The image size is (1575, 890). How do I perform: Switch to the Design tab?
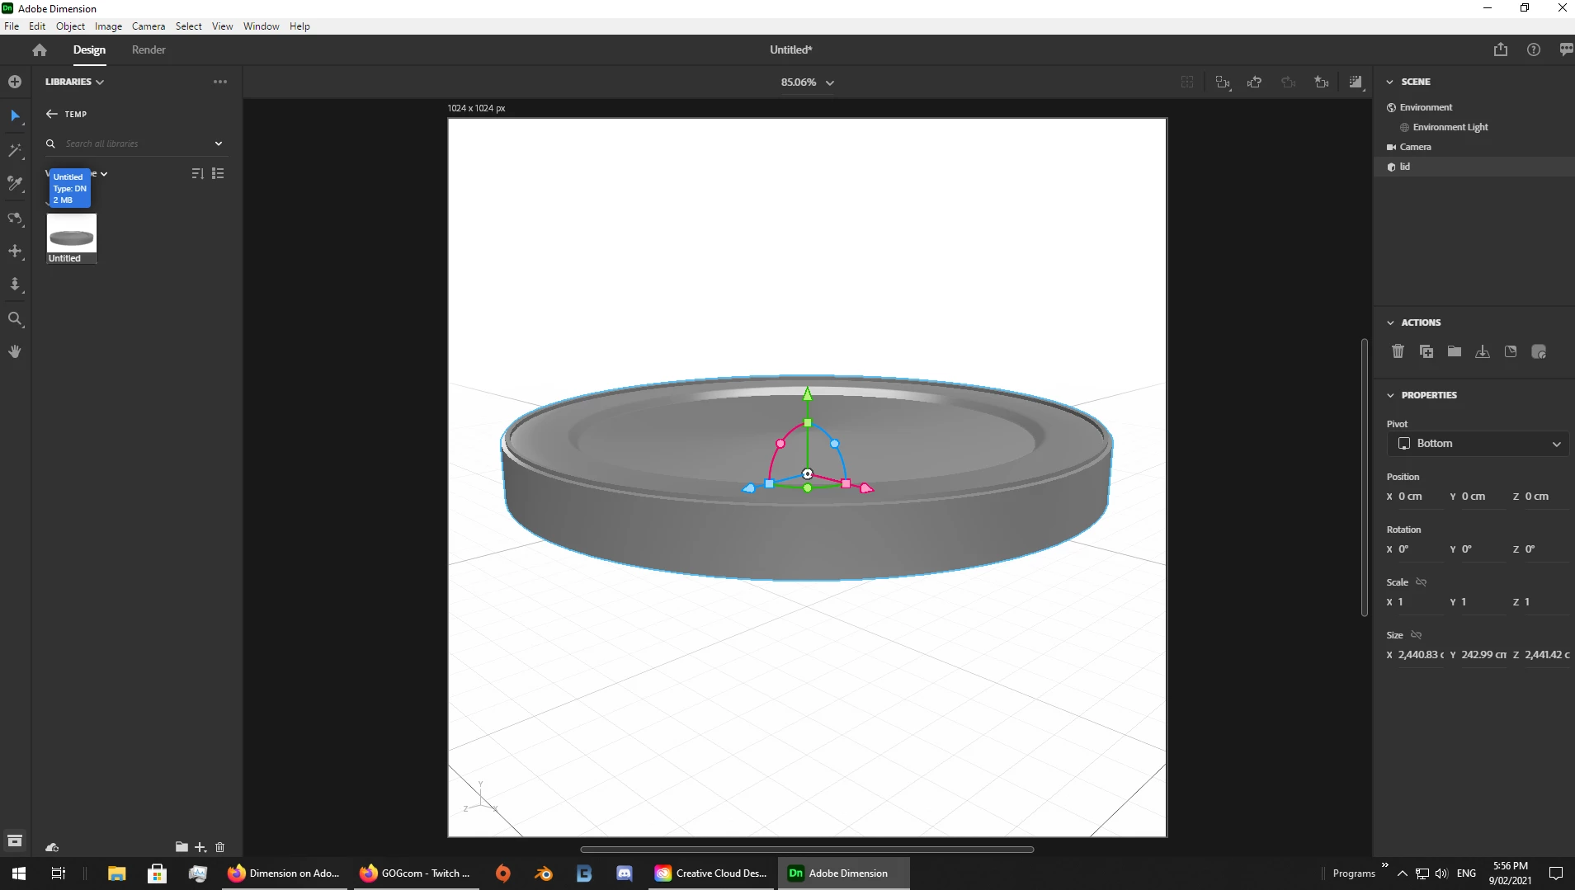point(89,49)
